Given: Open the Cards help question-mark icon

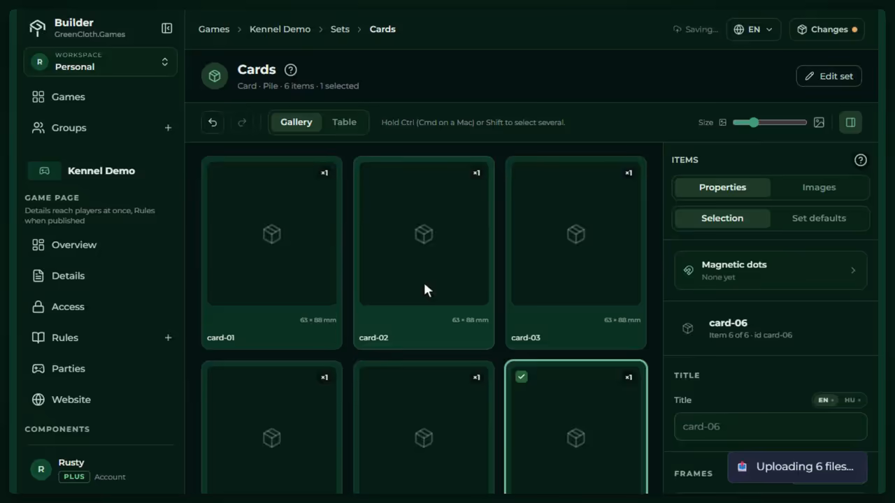Looking at the screenshot, I should click(x=291, y=70).
